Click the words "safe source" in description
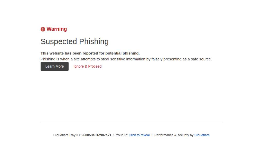The height and width of the screenshot is (161, 263). point(201,59)
